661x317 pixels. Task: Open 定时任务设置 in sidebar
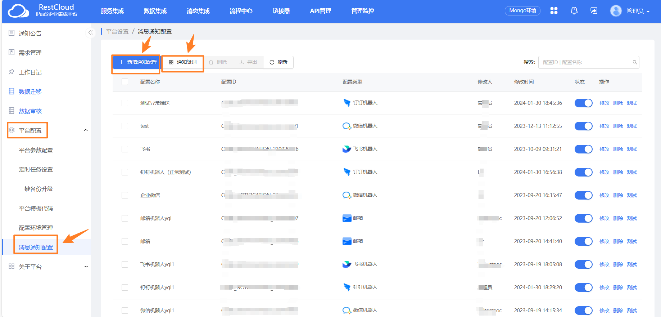pos(36,169)
